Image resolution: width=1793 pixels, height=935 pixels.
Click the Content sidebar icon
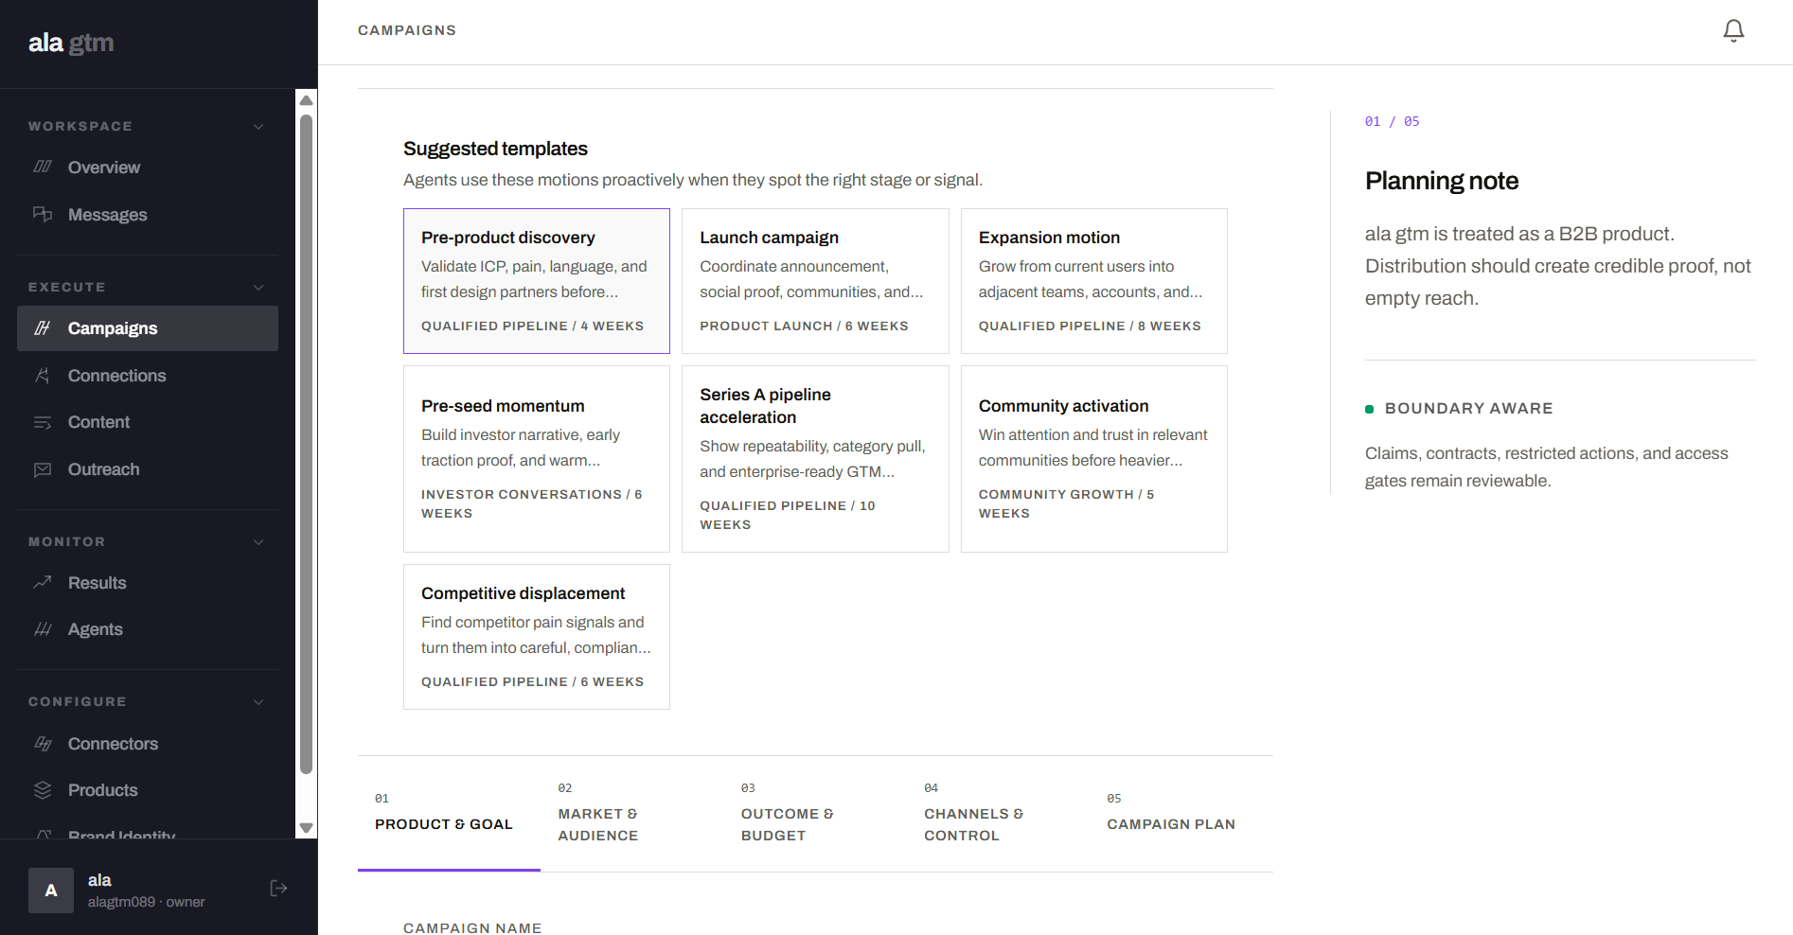43,422
